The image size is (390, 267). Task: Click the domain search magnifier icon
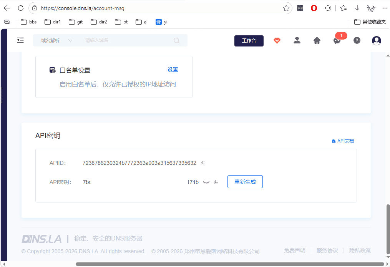pyautogui.click(x=177, y=40)
